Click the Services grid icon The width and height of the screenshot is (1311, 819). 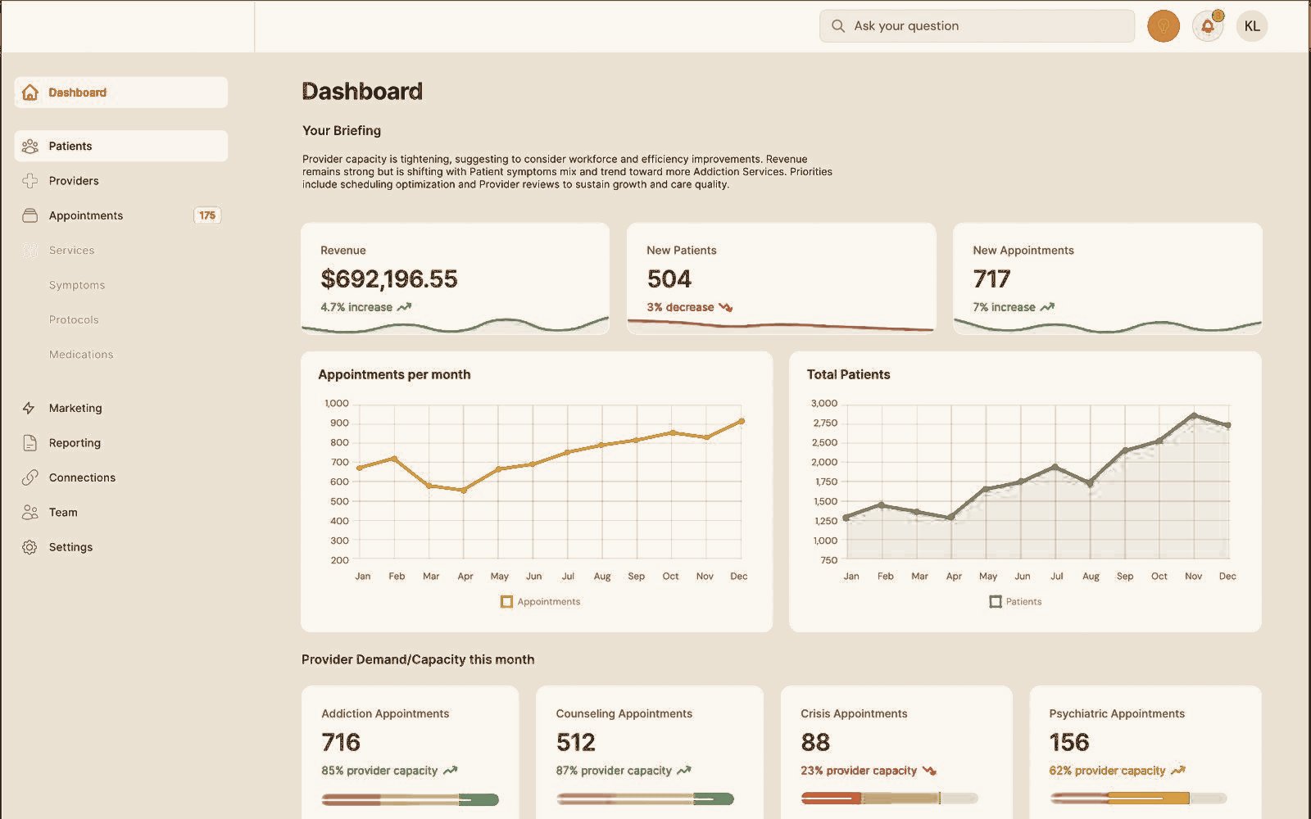coord(30,251)
